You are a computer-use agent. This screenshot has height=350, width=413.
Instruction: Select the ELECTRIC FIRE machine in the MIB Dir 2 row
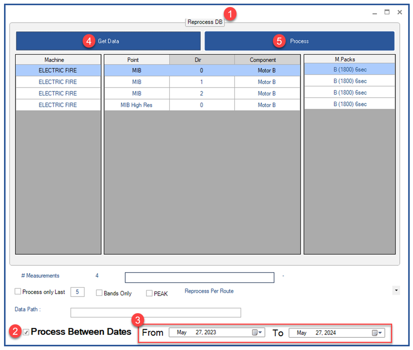pos(58,93)
